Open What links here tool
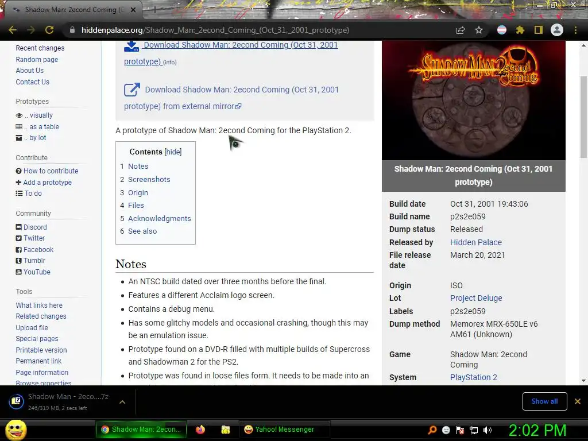This screenshot has height=441, width=588. click(x=39, y=305)
